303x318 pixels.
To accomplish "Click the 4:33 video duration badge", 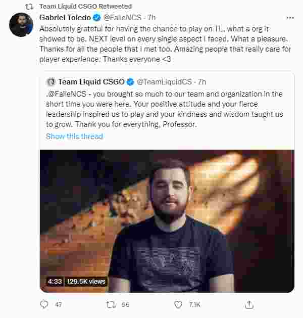I will tap(55, 281).
